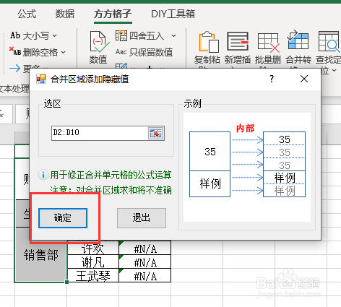This screenshot has width=341, height=307.
Task: Select the #N/A cell beside 王武琴
Action: 145,275
